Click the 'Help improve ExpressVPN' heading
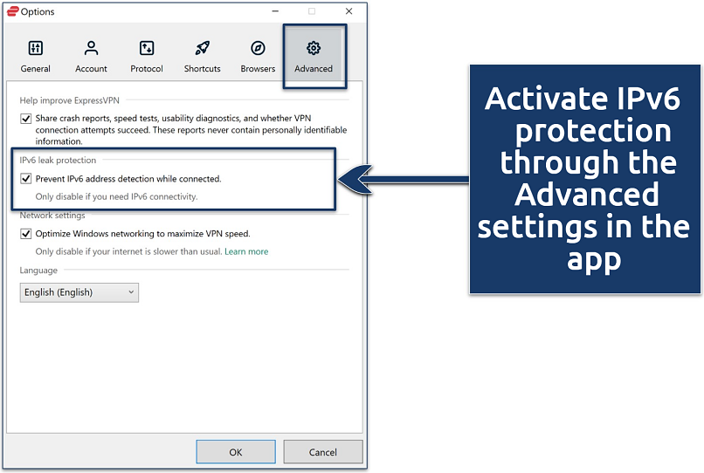Image resolution: width=704 pixels, height=473 pixels. point(69,100)
